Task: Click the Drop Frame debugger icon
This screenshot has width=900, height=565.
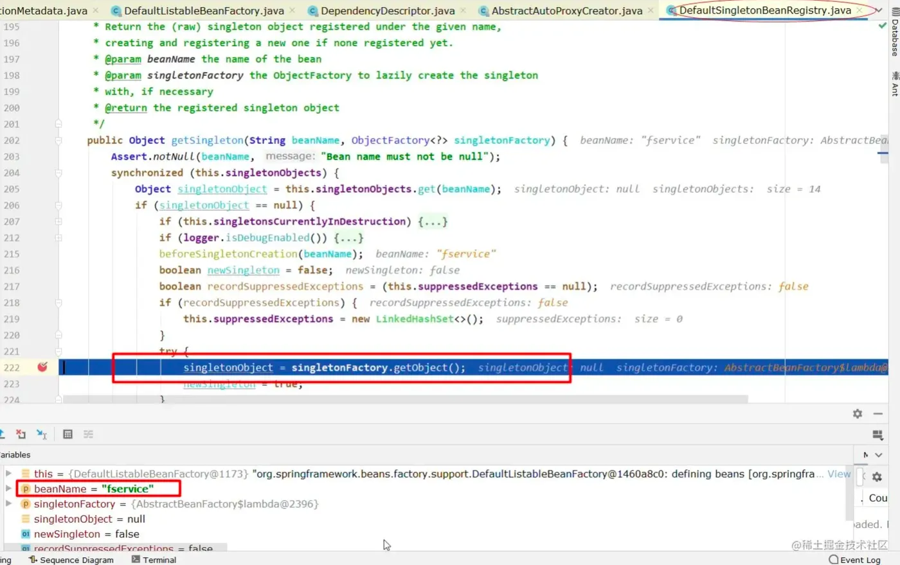Action: [x=21, y=435]
